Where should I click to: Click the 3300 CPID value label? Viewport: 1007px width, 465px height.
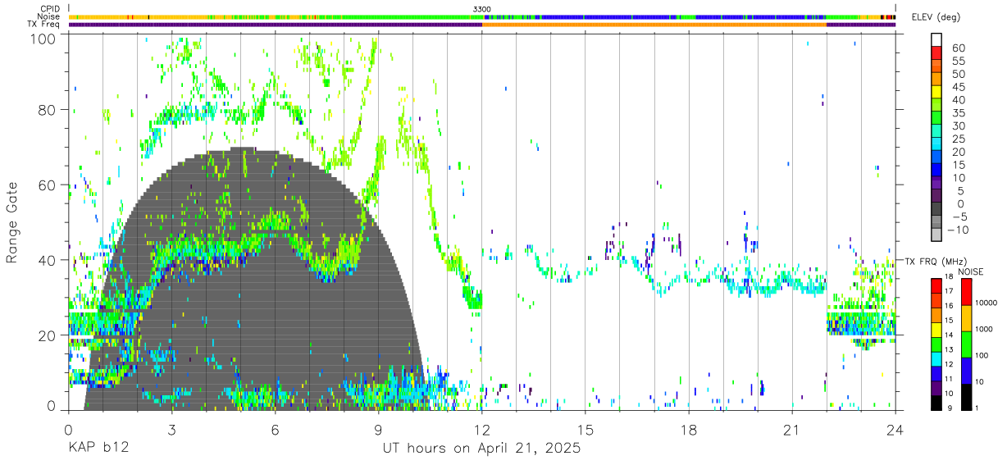(482, 9)
